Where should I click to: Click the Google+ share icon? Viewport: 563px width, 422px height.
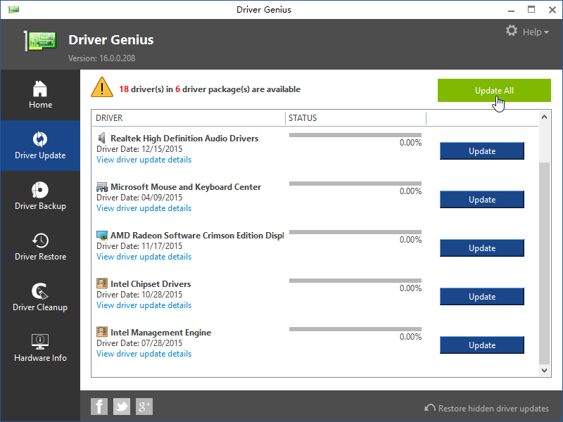(x=144, y=407)
